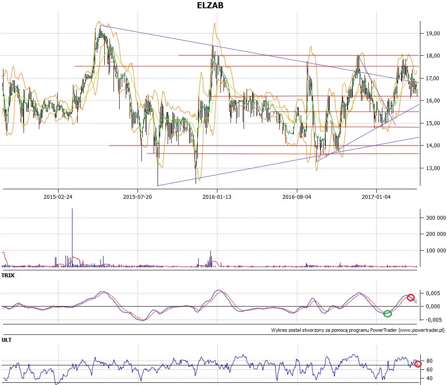The width and height of the screenshot is (447, 385).
Task: Click the 17,00 price axis label
Action: (433, 78)
